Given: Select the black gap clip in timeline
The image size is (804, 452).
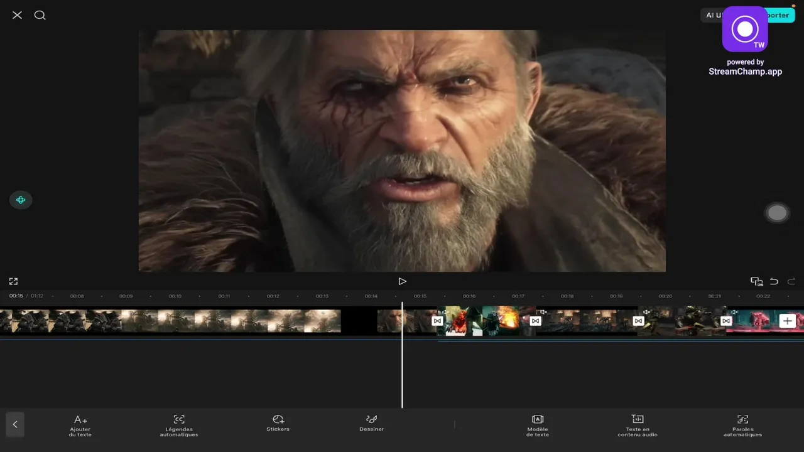Looking at the screenshot, I should pos(359,321).
